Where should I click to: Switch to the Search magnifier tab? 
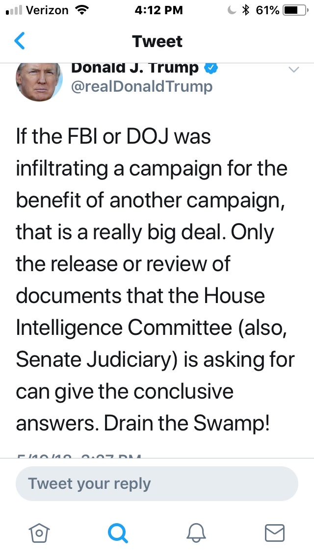[118, 532]
